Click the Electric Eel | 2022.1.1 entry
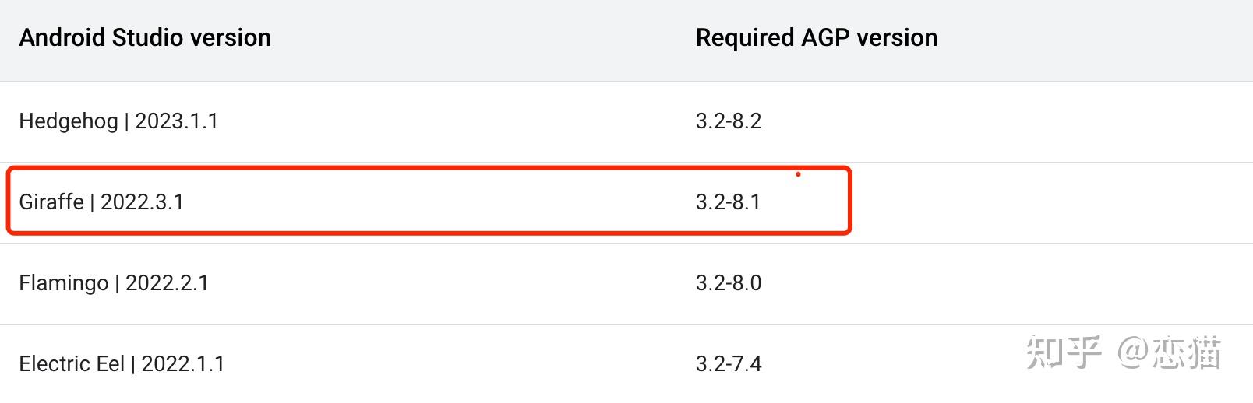 [x=122, y=364]
